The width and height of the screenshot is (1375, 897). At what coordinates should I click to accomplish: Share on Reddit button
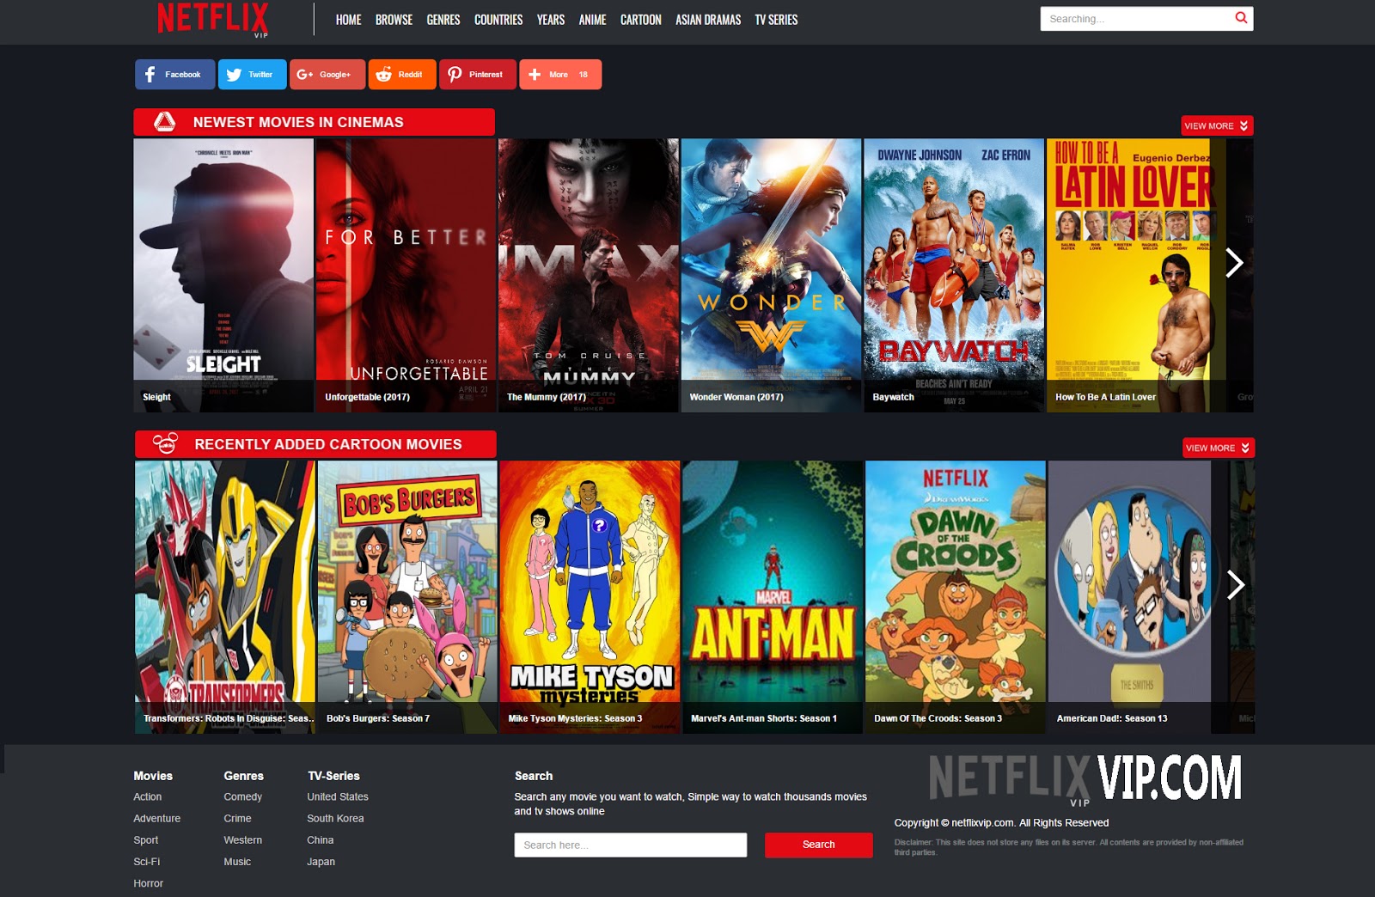click(402, 75)
